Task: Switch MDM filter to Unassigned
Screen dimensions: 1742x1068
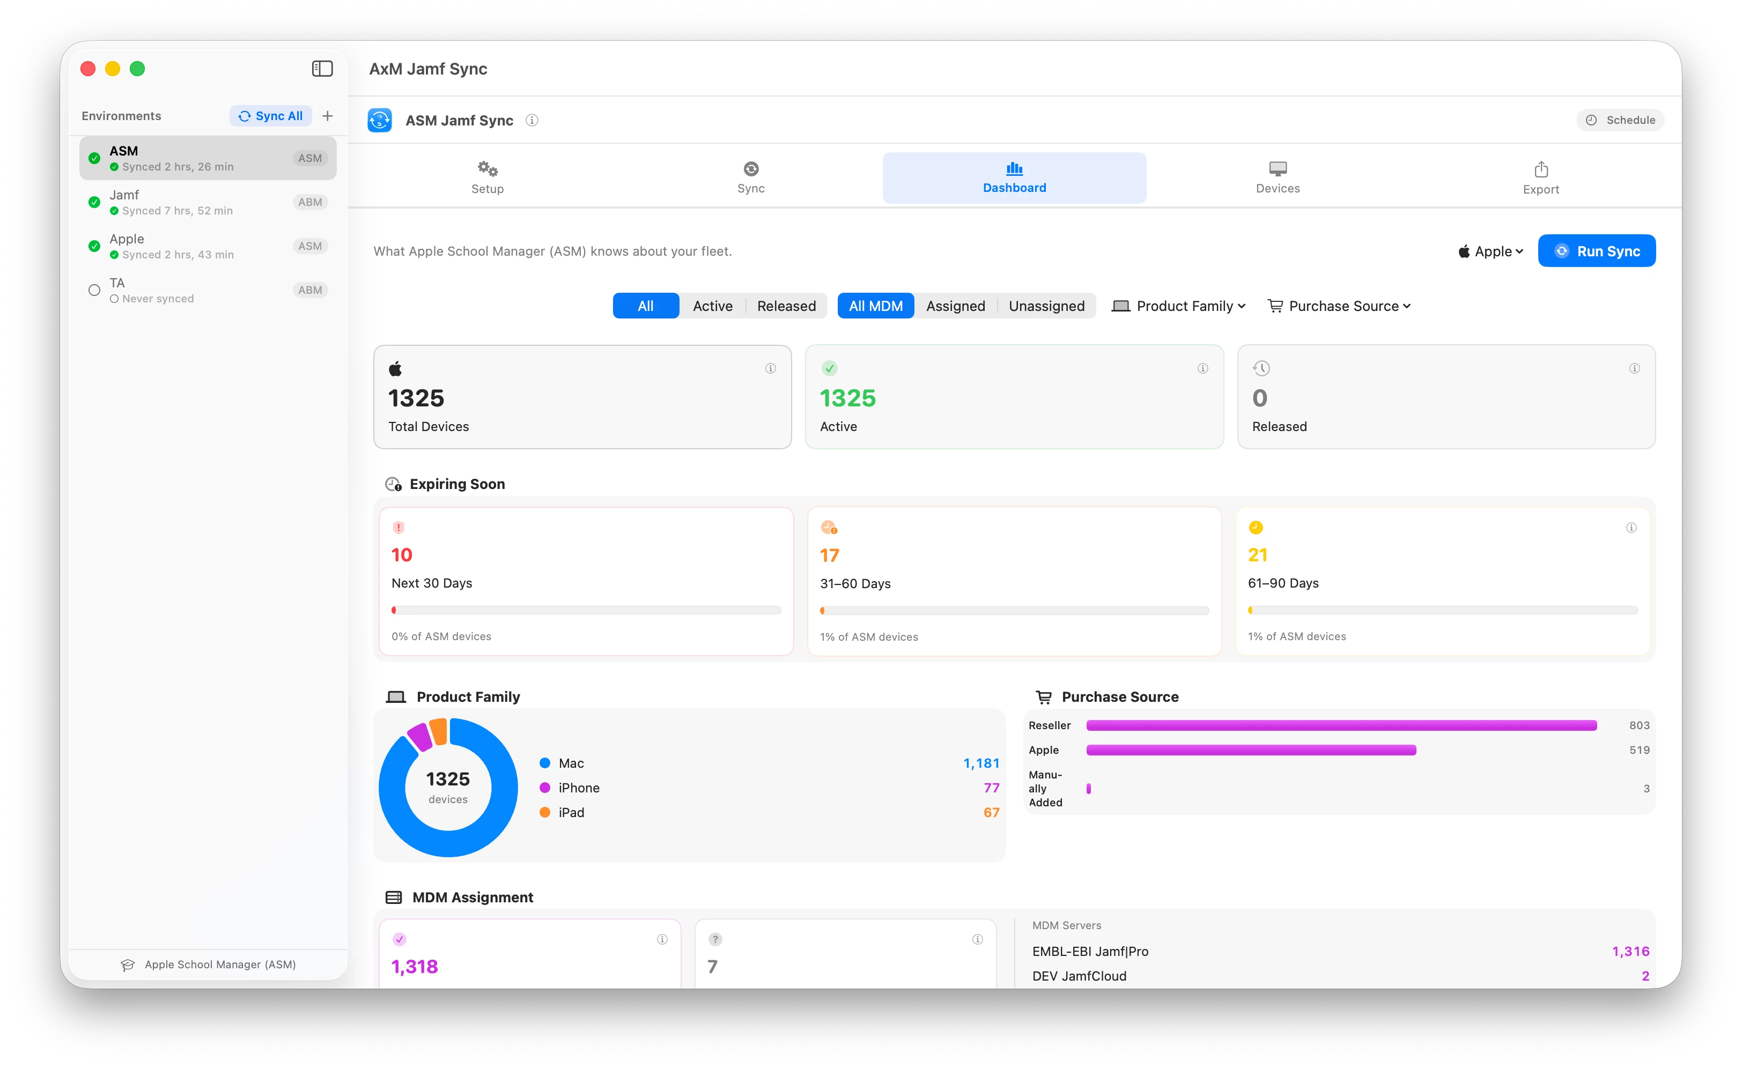Action: [1046, 306]
